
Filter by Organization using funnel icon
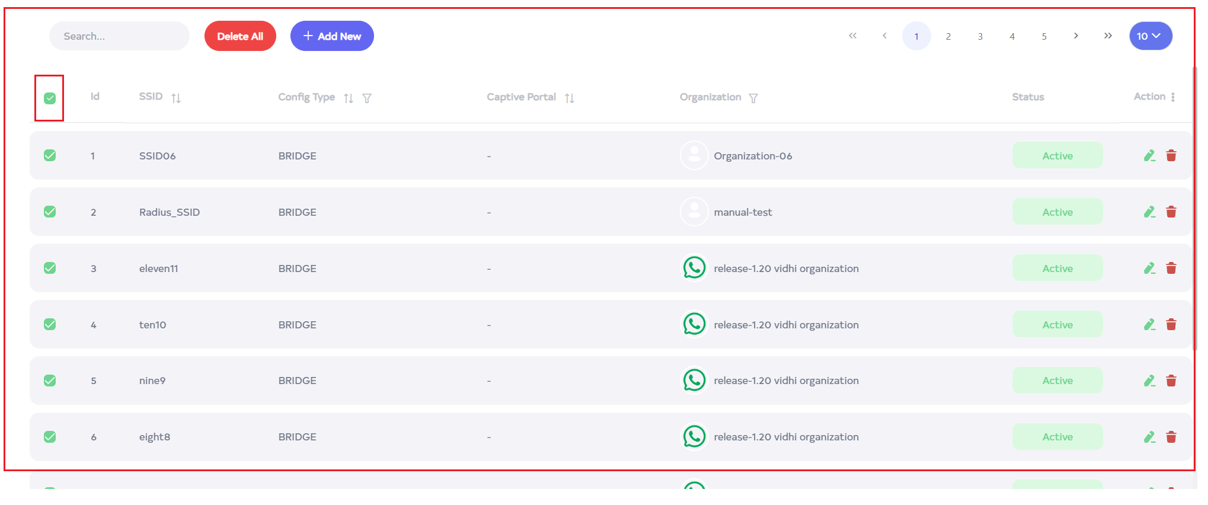(753, 98)
